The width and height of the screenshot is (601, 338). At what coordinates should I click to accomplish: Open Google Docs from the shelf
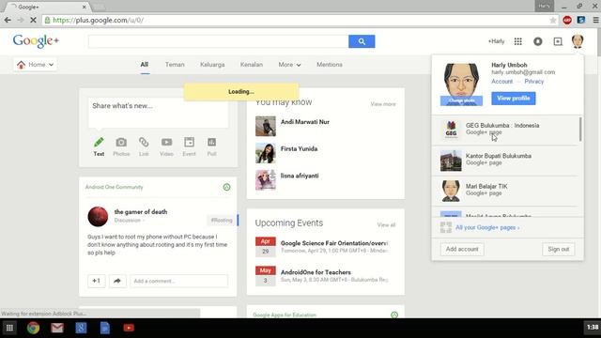104,328
